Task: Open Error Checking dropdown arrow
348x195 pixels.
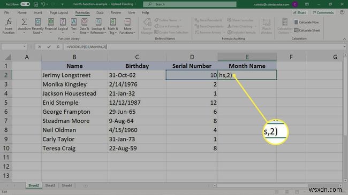Action: (x=255, y=26)
